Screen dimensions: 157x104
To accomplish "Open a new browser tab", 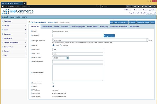I will (24, 3).
